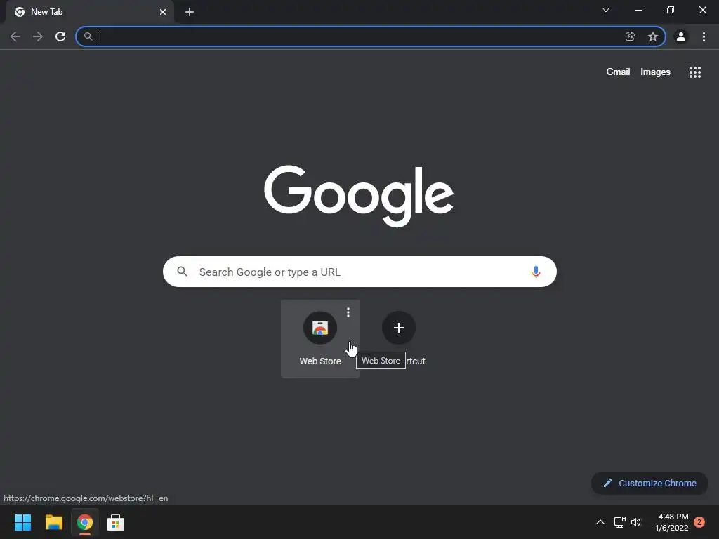Open the volume tray icon
Viewport: 719px width, 539px height.
tap(636, 522)
